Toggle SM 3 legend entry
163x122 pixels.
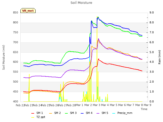tap(71, 113)
